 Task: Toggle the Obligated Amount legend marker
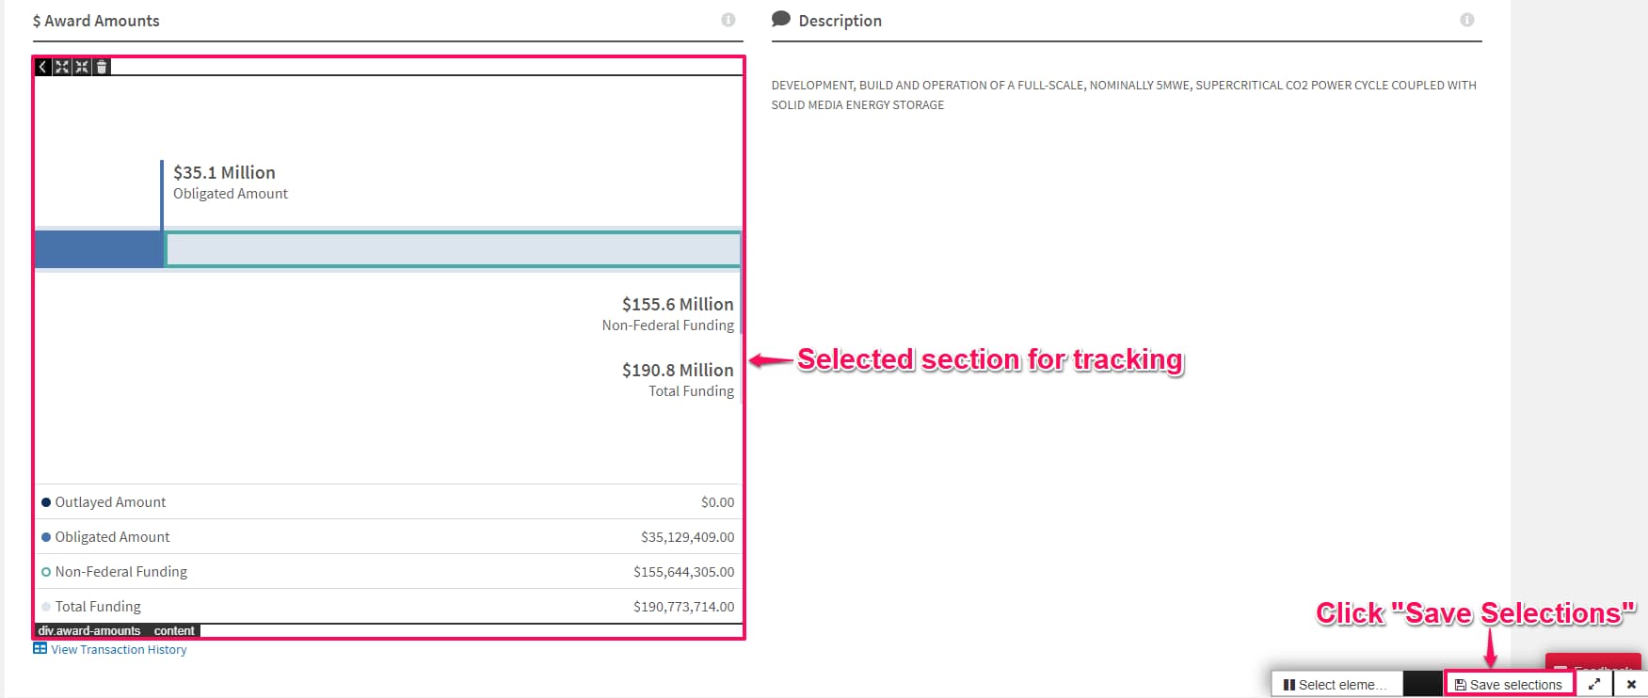tap(45, 536)
